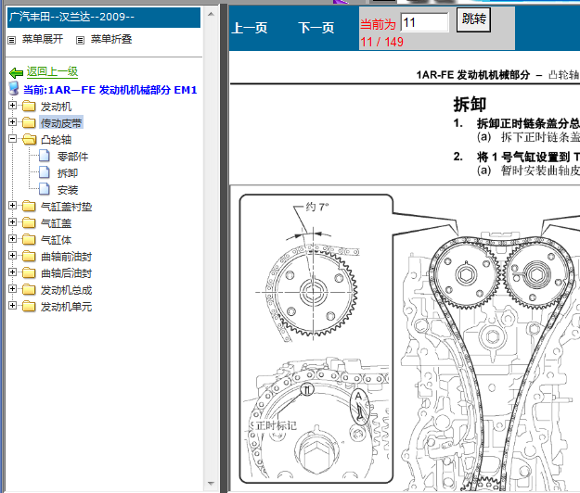Click the 广汽丰田--汉兰达--2009-- header

pos(104,18)
